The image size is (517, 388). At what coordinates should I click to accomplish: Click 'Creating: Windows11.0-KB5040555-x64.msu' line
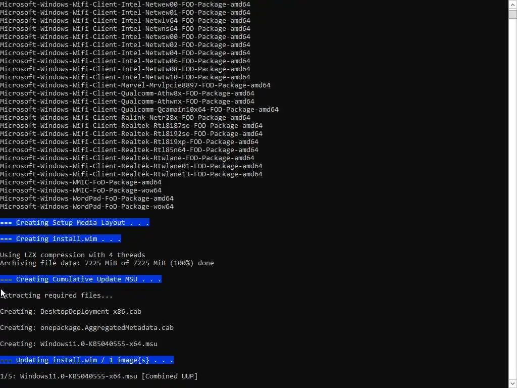pyautogui.click(x=79, y=344)
